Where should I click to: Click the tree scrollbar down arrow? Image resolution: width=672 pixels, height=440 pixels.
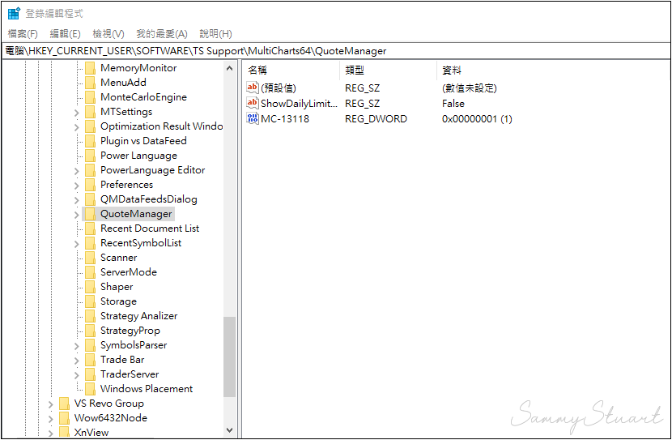[x=229, y=430]
